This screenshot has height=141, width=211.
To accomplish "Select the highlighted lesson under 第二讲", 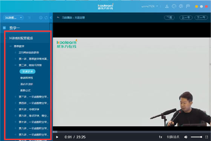I will 28,71.
